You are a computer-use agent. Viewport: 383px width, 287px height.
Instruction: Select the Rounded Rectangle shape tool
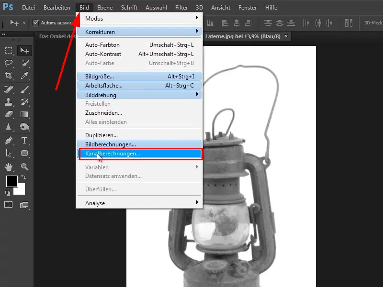[x=24, y=153]
